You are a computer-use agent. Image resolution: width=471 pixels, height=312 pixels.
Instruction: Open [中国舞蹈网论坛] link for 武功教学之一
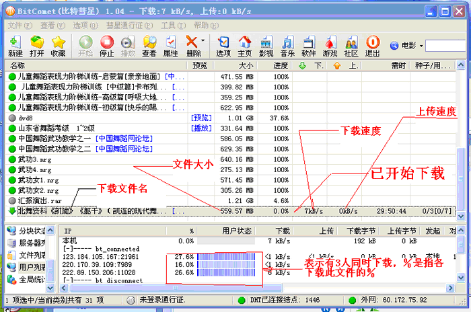point(124,139)
